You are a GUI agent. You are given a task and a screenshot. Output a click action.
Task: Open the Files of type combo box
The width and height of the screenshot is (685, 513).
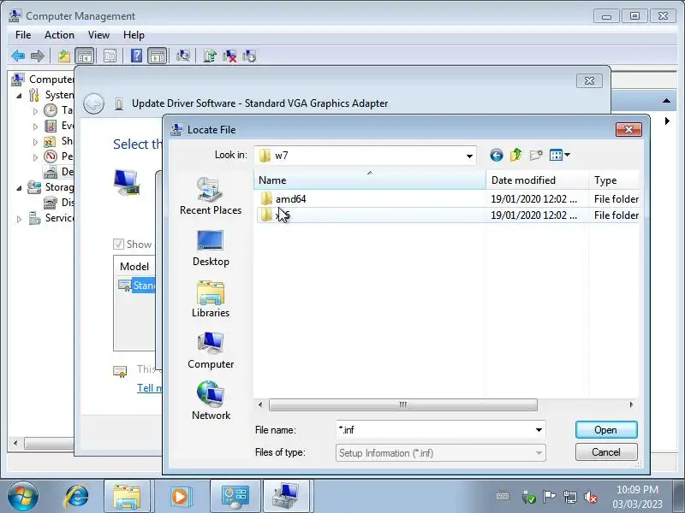[x=441, y=453]
